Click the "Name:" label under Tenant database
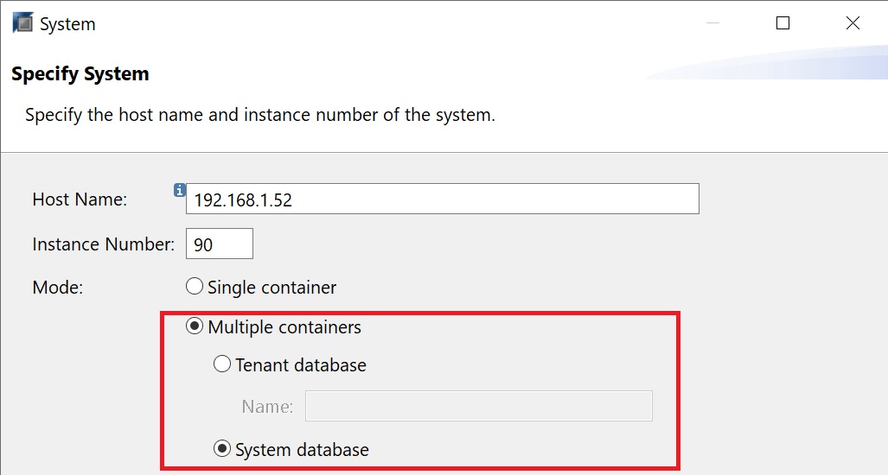Screen dimensions: 888x475 (x=267, y=407)
